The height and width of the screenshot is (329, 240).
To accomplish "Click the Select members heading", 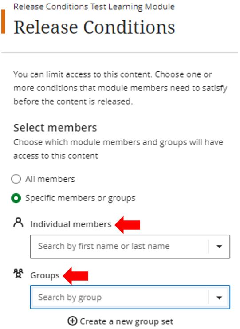I will (x=55, y=128).
